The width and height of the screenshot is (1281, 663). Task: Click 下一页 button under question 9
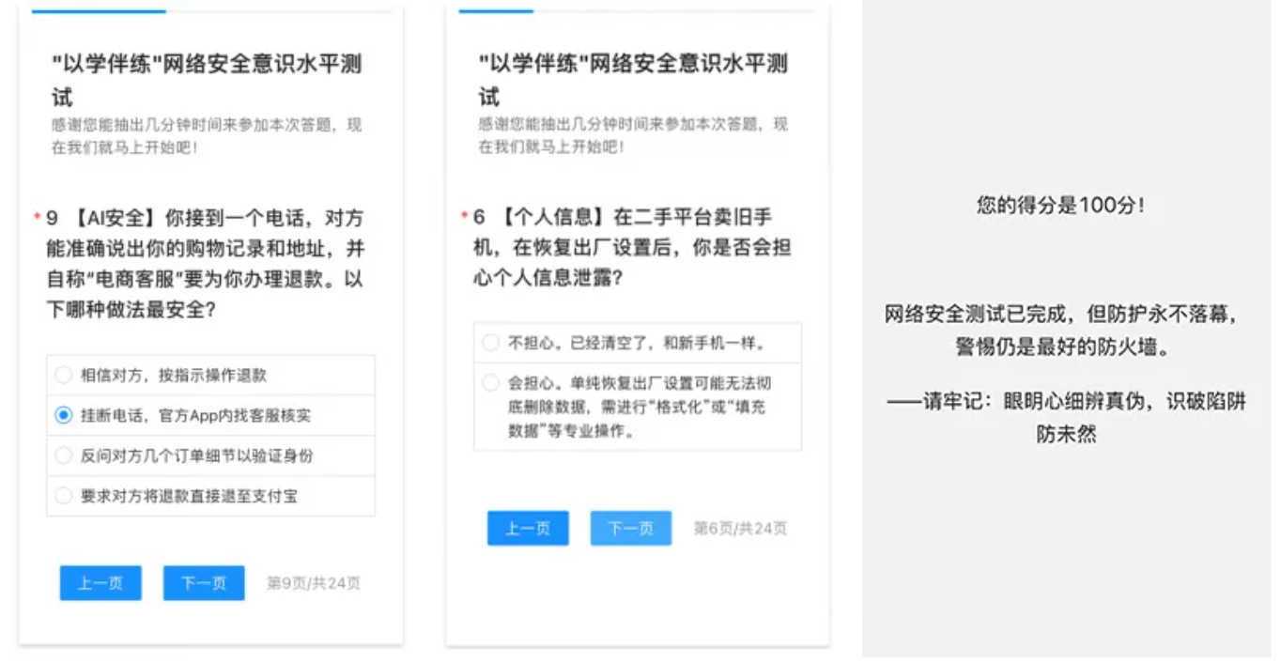pyautogui.click(x=203, y=583)
